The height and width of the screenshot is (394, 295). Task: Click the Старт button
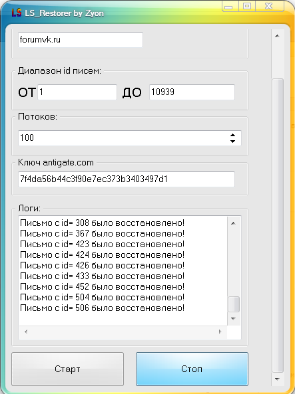[67, 369]
